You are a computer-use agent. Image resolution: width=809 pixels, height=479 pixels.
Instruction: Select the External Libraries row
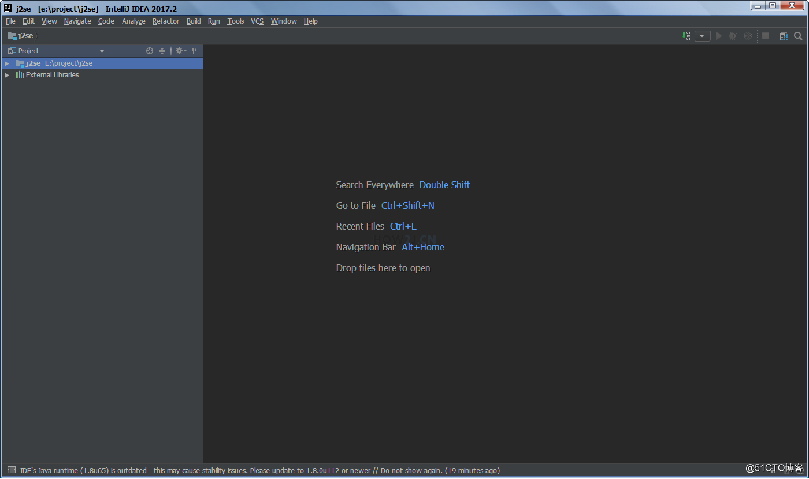pyautogui.click(x=102, y=75)
